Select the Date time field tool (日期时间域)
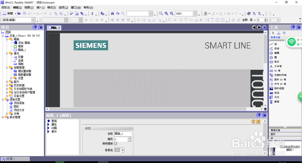The height and width of the screenshot is (163, 302). point(278,75)
